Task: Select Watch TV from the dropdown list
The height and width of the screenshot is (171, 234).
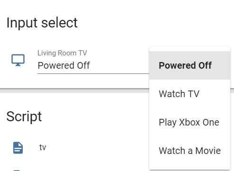Action: (189, 94)
